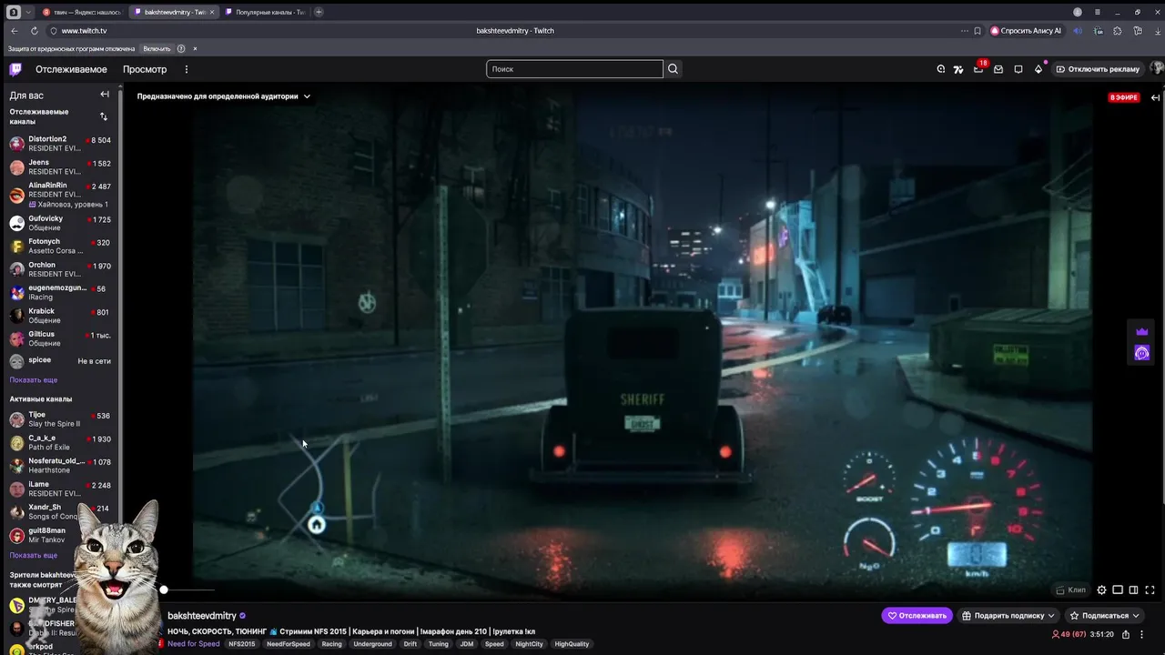
Task: Open Fotonych channel in sidebar
Action: coord(60,246)
